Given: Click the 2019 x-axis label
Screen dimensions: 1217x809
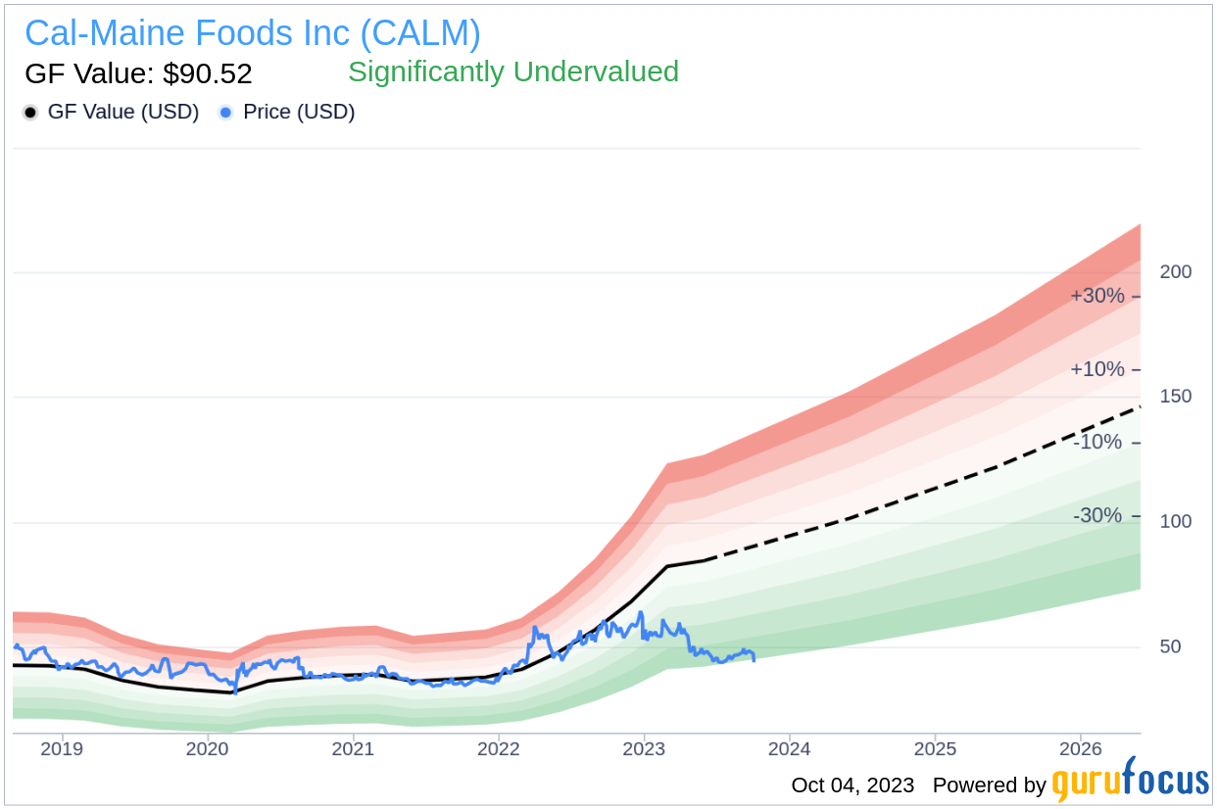Looking at the screenshot, I should click(63, 749).
